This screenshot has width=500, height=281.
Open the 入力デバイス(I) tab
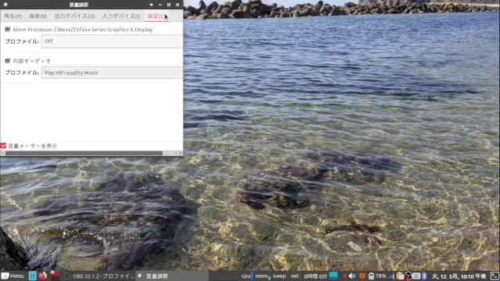121,16
